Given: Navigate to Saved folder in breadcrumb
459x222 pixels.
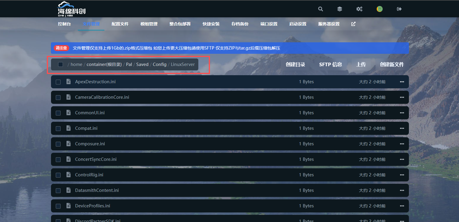Looking at the screenshot, I should click(142, 64).
